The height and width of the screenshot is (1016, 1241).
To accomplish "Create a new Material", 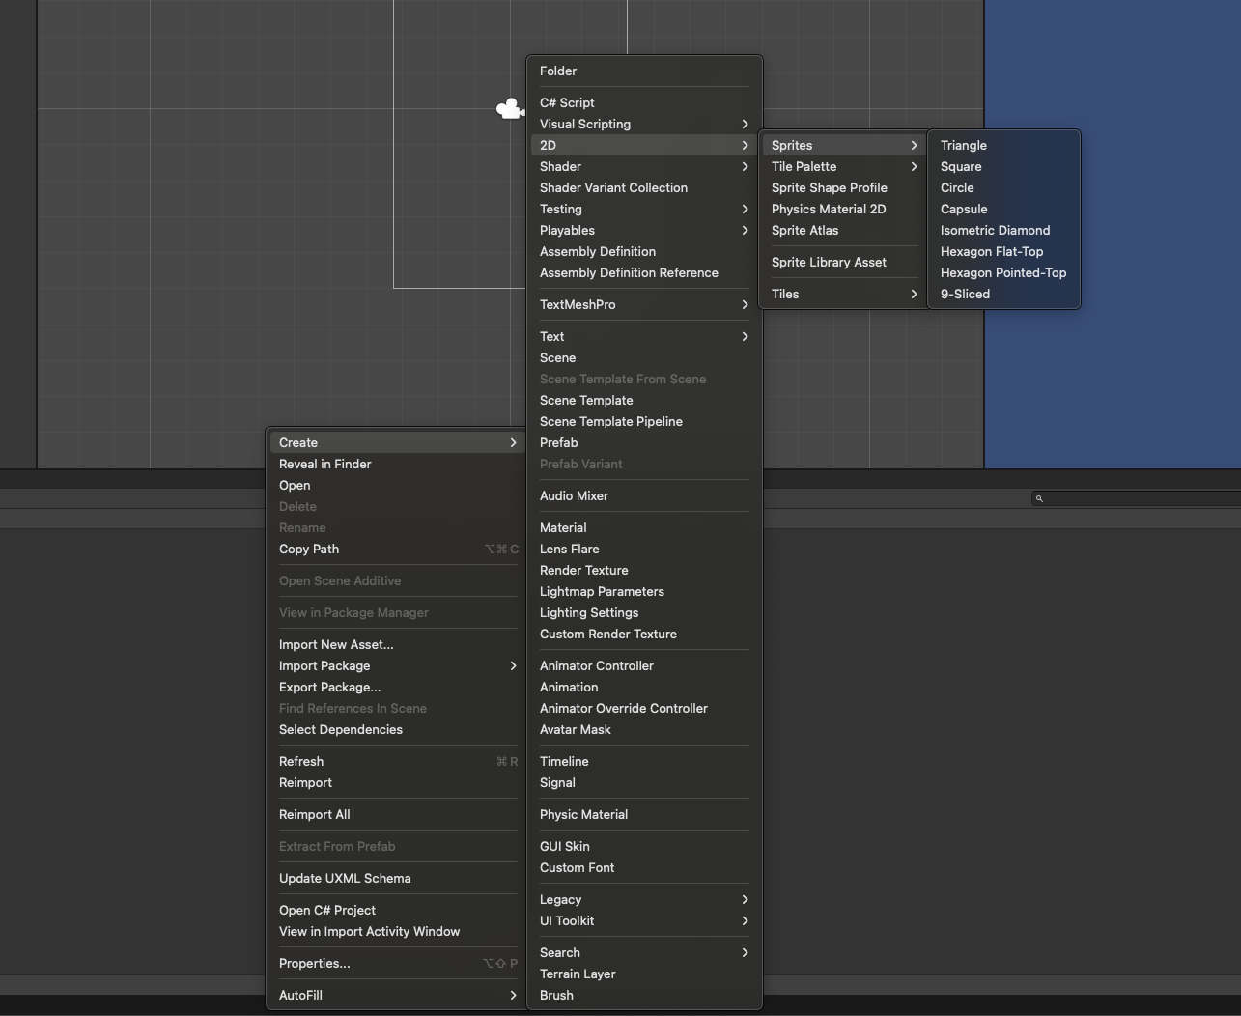I will click(x=644, y=527).
